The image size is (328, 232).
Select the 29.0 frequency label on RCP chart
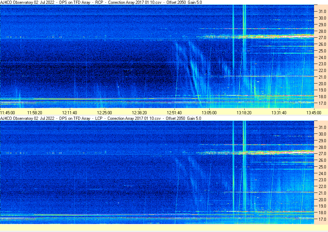pyautogui.click(x=322, y=25)
